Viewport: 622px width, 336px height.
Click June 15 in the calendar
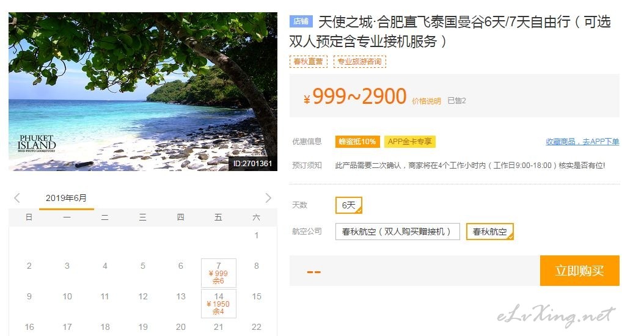[257, 296]
